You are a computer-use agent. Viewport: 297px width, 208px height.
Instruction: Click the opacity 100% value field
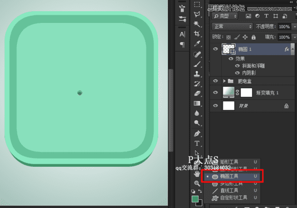(x=285, y=27)
